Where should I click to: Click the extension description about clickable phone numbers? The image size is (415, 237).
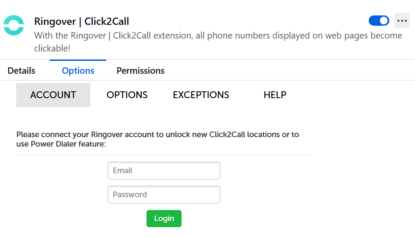tap(218, 42)
